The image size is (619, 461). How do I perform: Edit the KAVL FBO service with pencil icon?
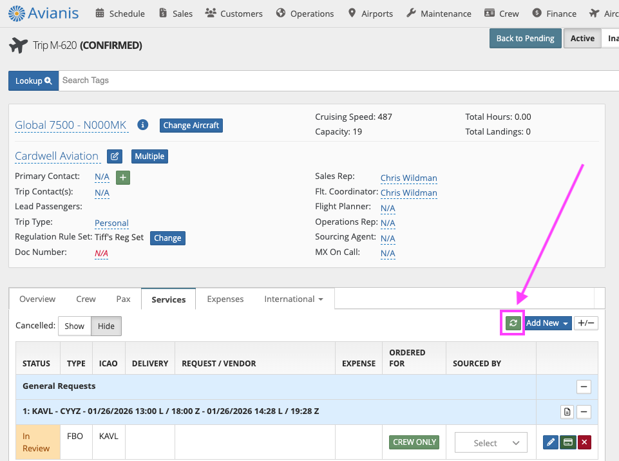[551, 442]
